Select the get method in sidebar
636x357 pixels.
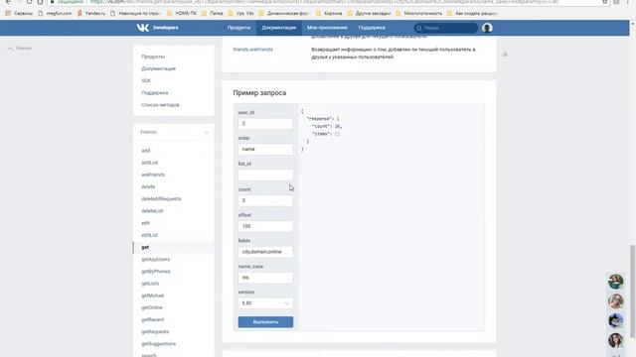145,247
